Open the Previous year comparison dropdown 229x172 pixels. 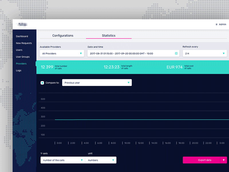click(x=97, y=82)
